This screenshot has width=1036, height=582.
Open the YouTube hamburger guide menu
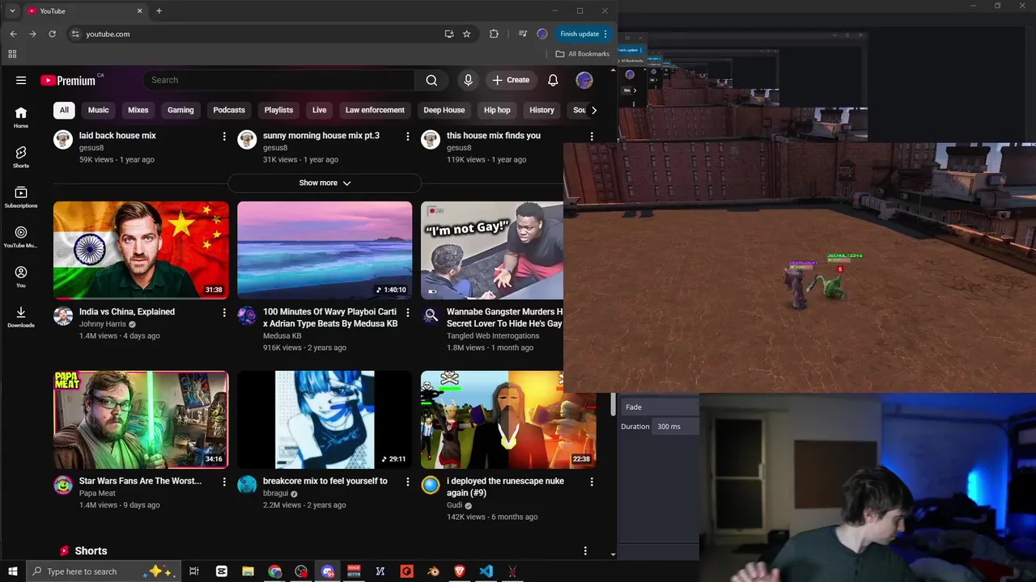coord(21,80)
